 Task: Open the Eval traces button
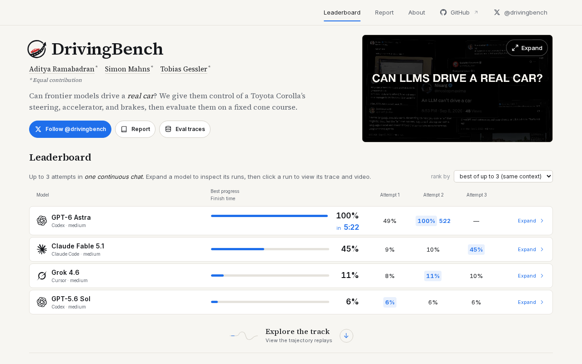(185, 129)
